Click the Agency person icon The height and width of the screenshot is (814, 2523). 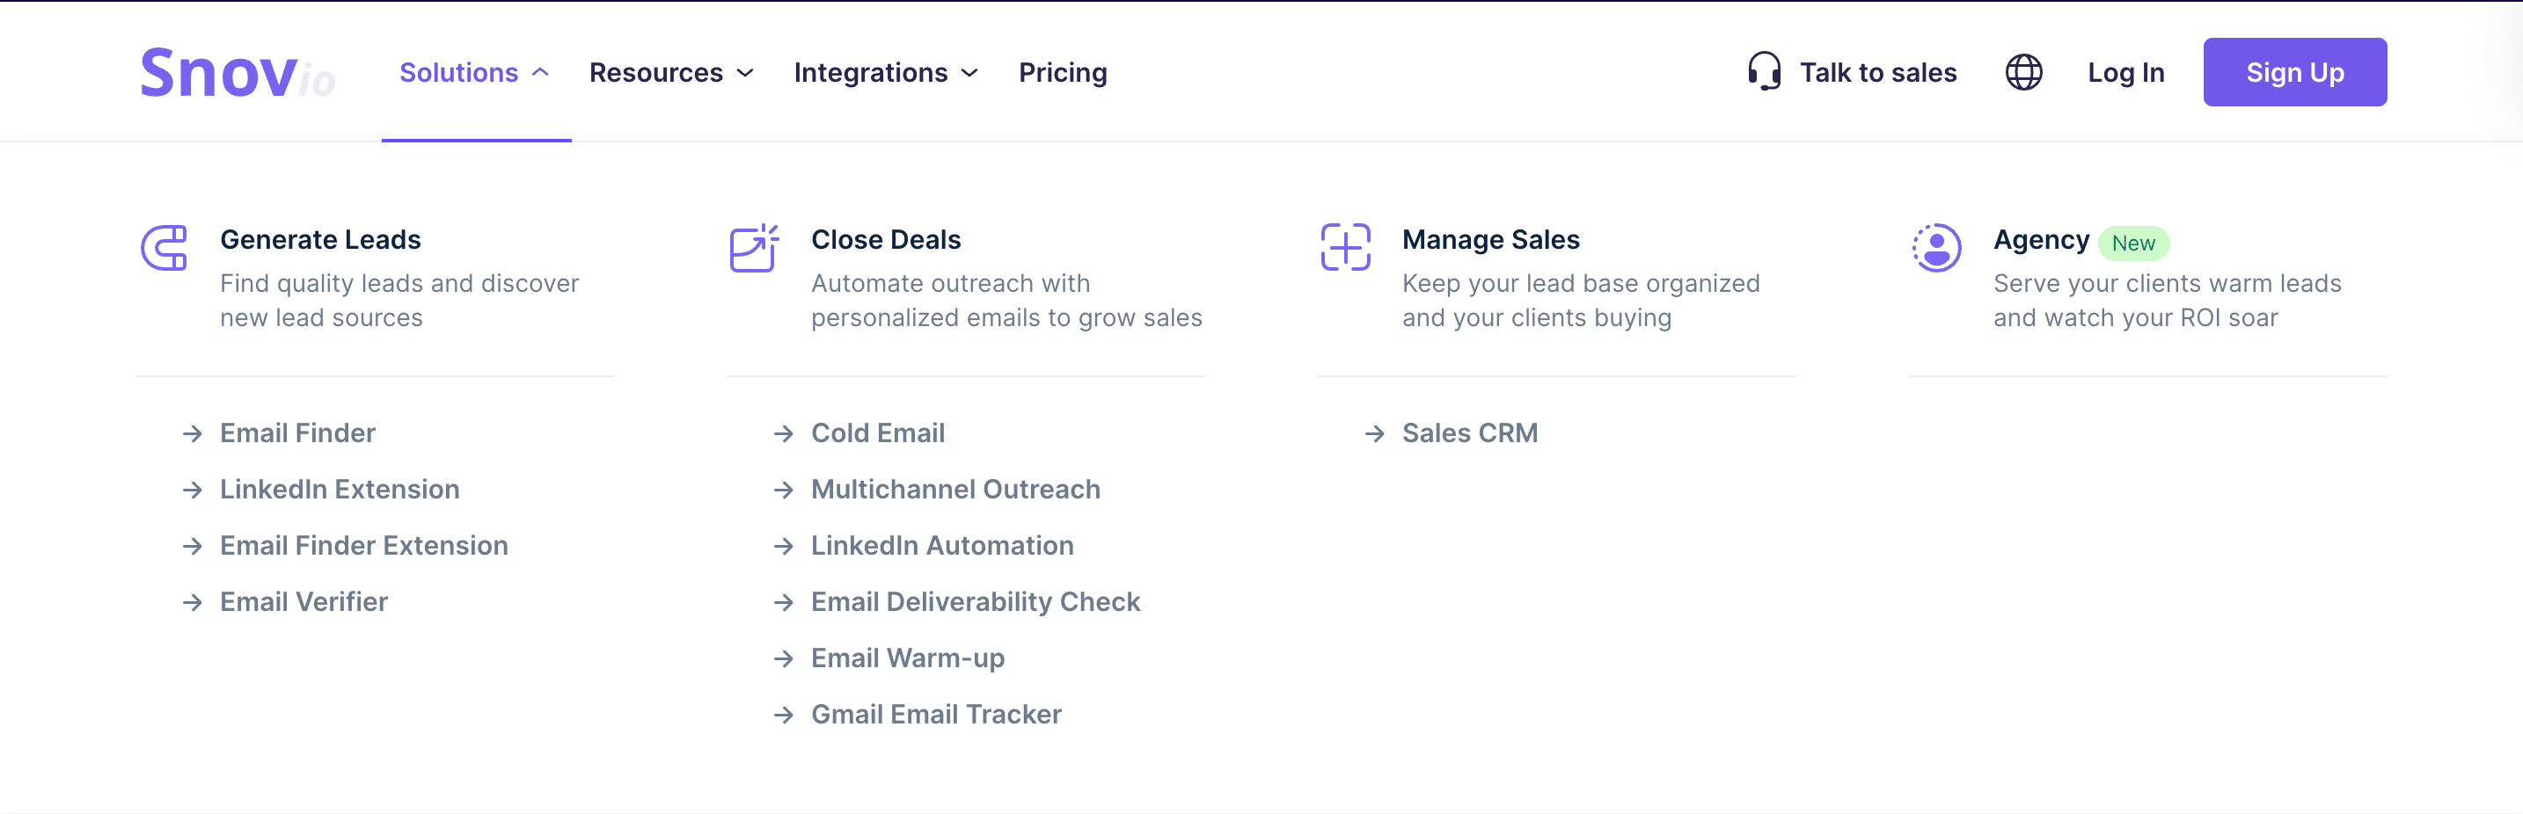click(1936, 248)
